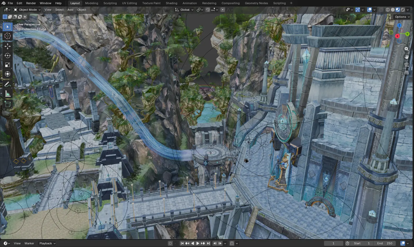The image size is (414, 247).
Task: Set selection mode to Set New
Action: [x=5, y=17]
